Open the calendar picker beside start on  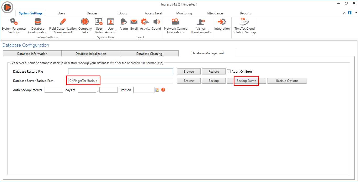(157, 90)
